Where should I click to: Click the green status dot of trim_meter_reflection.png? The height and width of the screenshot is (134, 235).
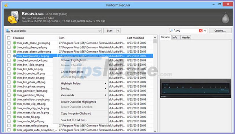(x=14, y=125)
